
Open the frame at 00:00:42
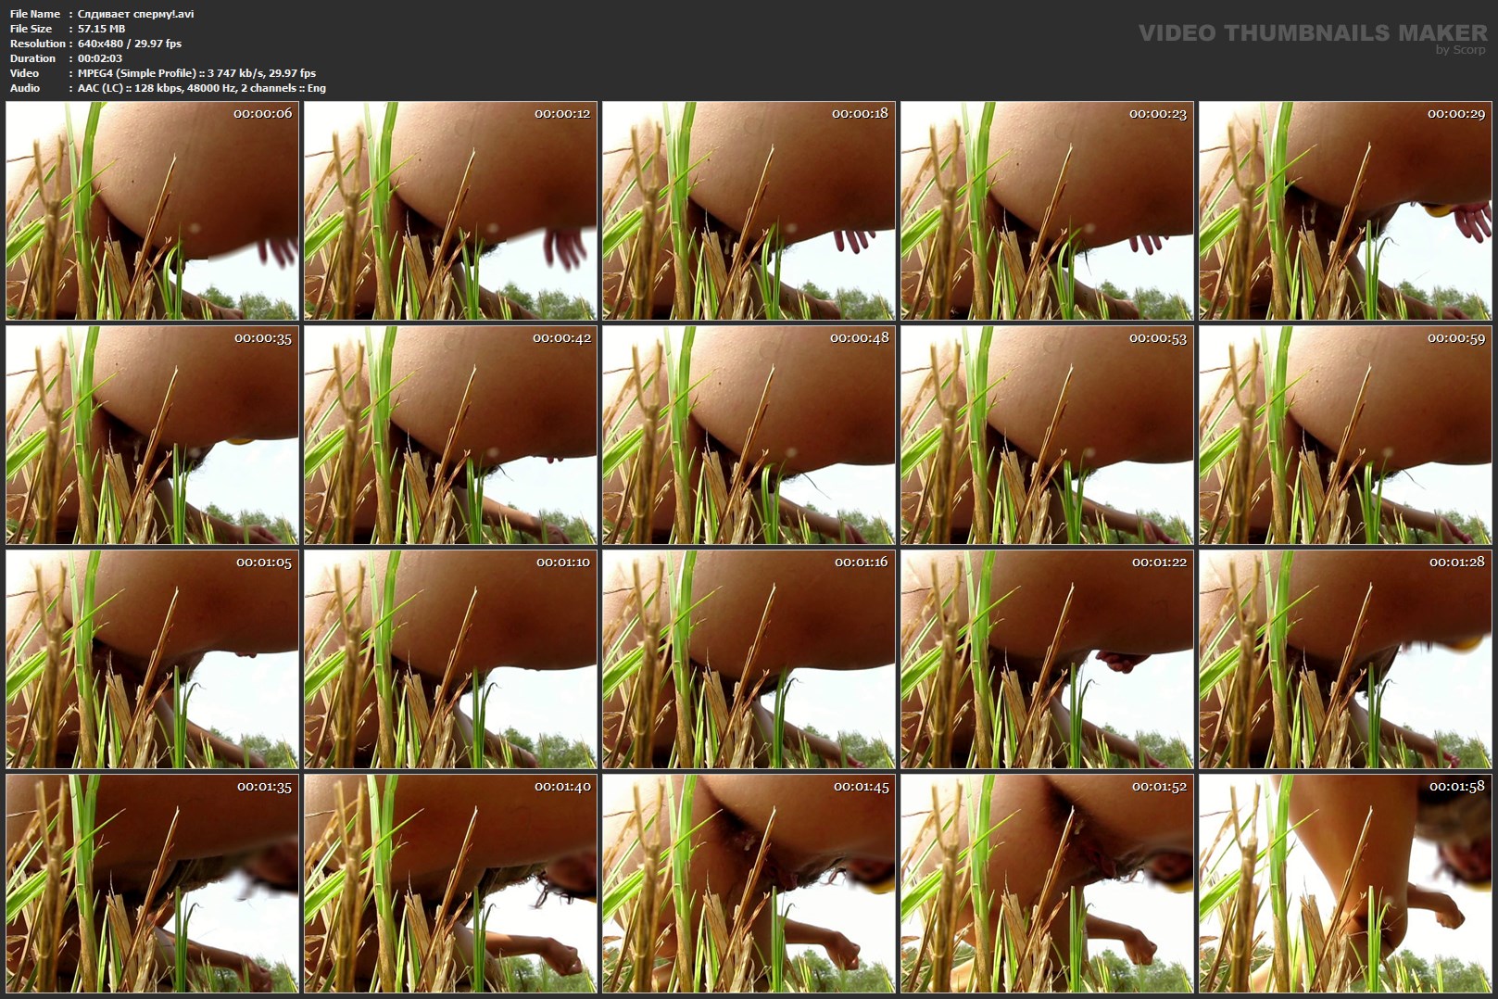pyautogui.click(x=450, y=435)
